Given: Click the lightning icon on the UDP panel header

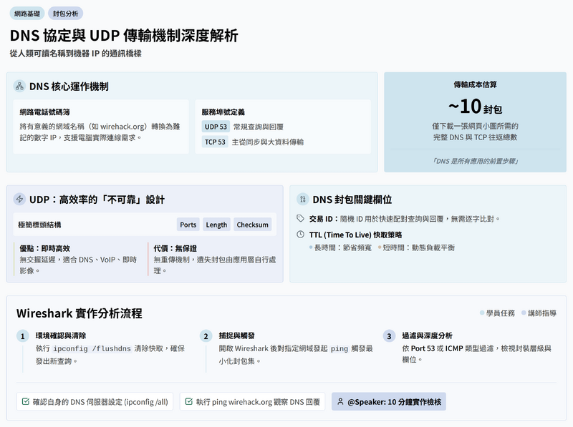Looking at the screenshot, I should pos(19,197).
